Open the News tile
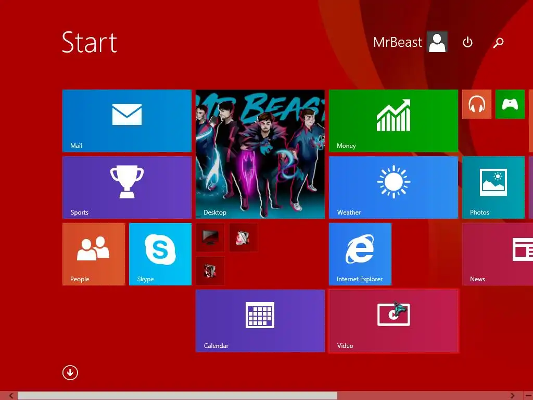The image size is (533, 400). pos(498,254)
